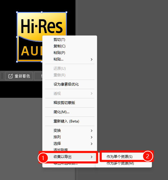Expand the 收集以导出 arrow
The height and width of the screenshot is (180, 168).
(91, 157)
